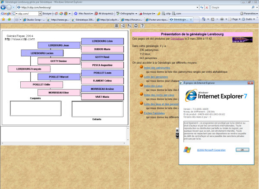Select POULLET Odile box in the tree
Viewport: 259px width, 189px height.
(x=41, y=85)
